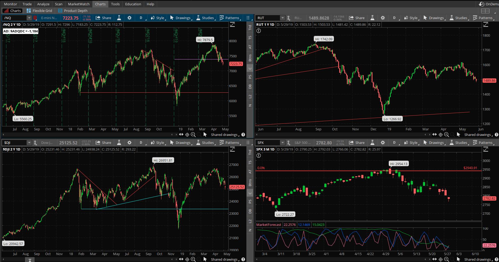Switch to the Flexible Grid sub-tab
This screenshot has width=499, height=262.
click(39, 11)
